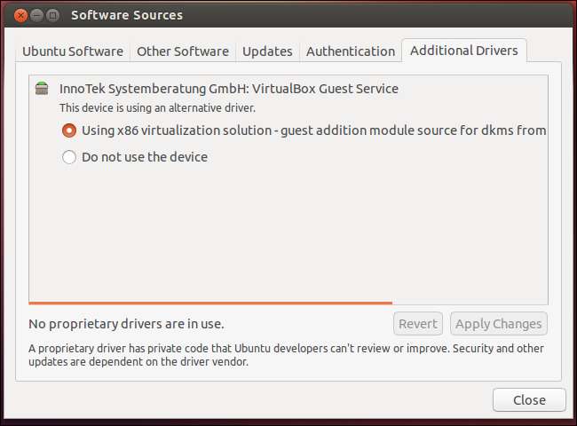Close the dialog with the Close button
The width and height of the screenshot is (577, 426).
point(529,400)
